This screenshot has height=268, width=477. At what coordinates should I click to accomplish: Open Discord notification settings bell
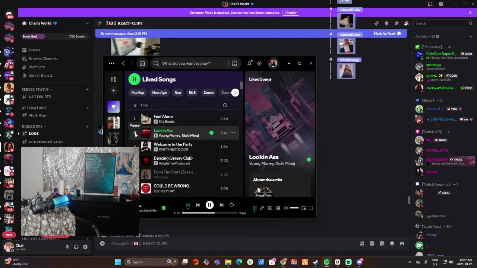386,23
